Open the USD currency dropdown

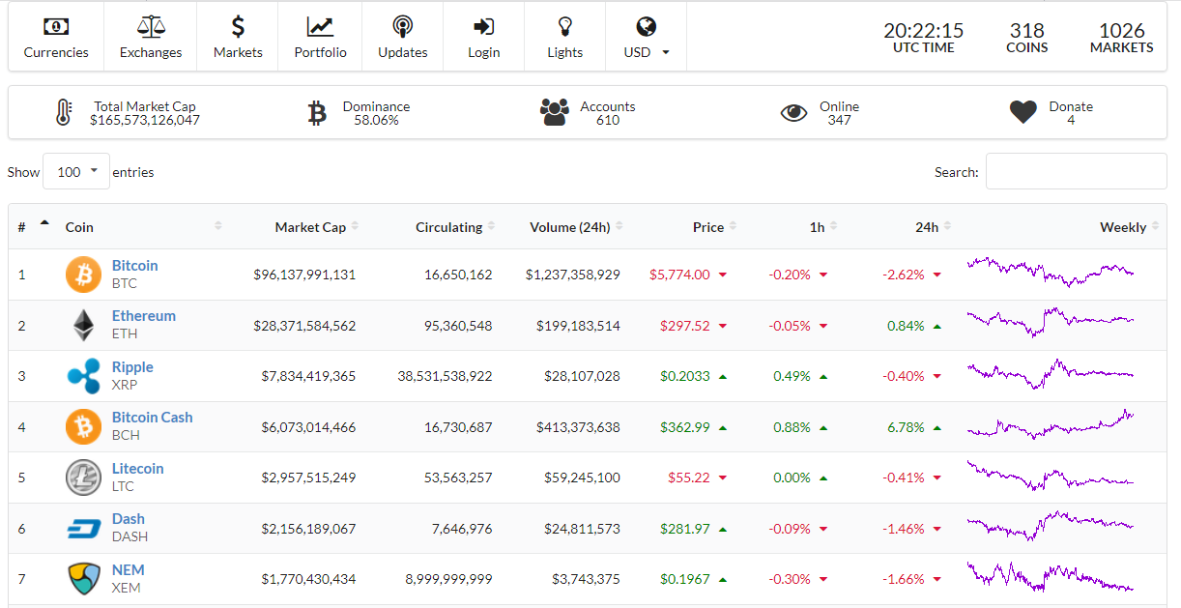point(647,52)
